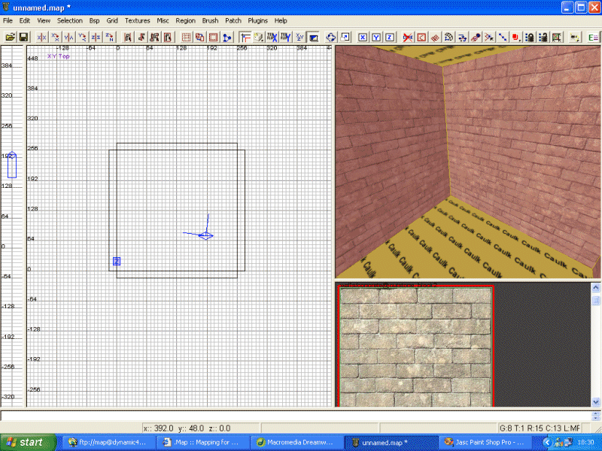Click the texture view mode cube icon

pos(259,37)
